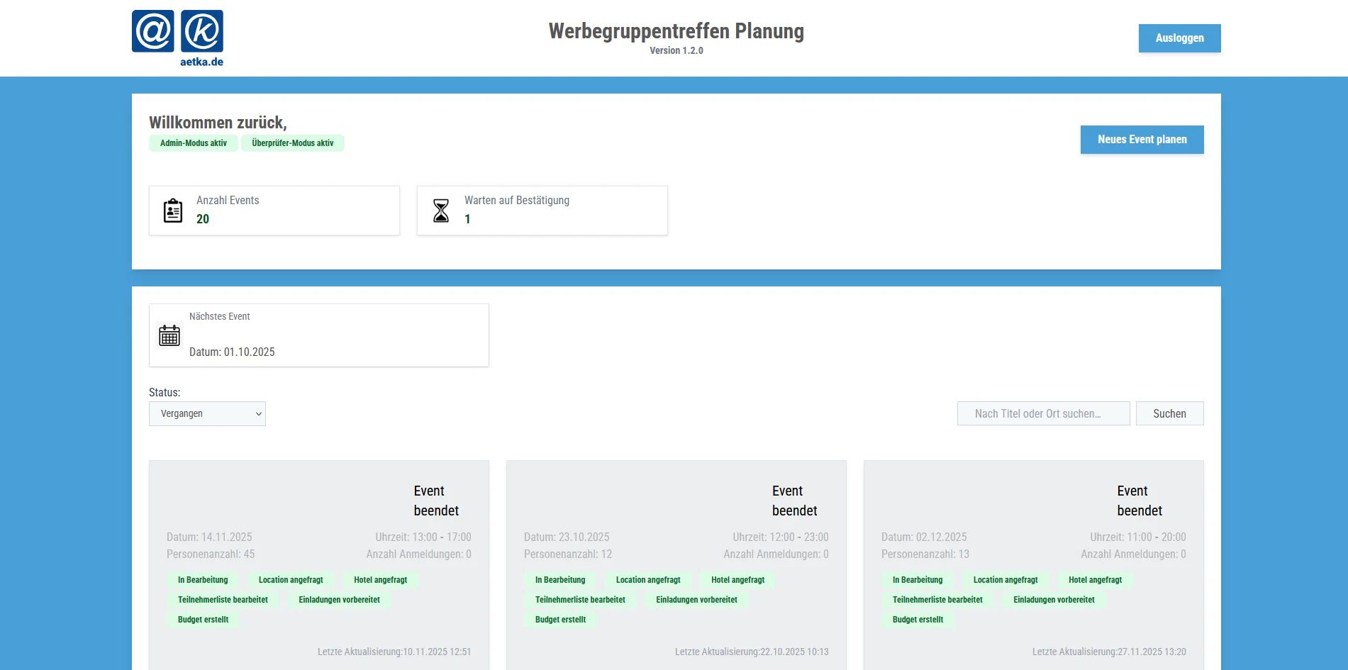Log out with the Ausloggen button
The width and height of the screenshot is (1348, 670).
click(x=1179, y=38)
